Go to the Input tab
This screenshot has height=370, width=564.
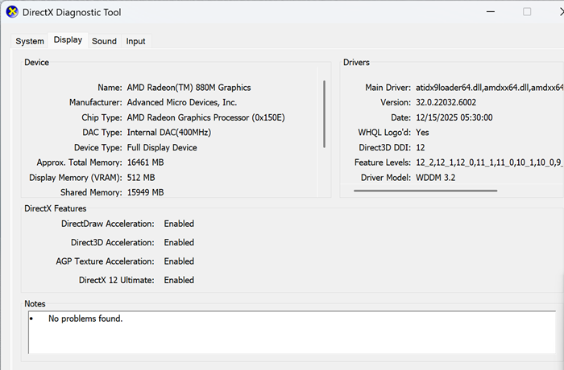135,41
